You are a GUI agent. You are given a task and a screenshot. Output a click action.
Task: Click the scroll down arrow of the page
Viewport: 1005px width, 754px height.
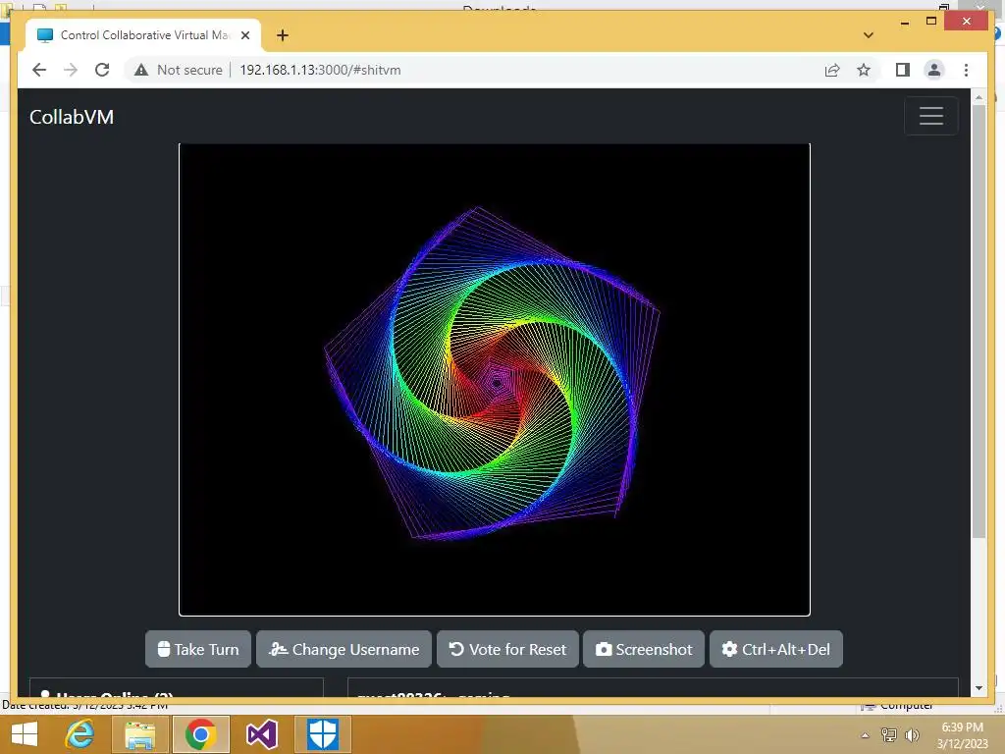tap(979, 688)
